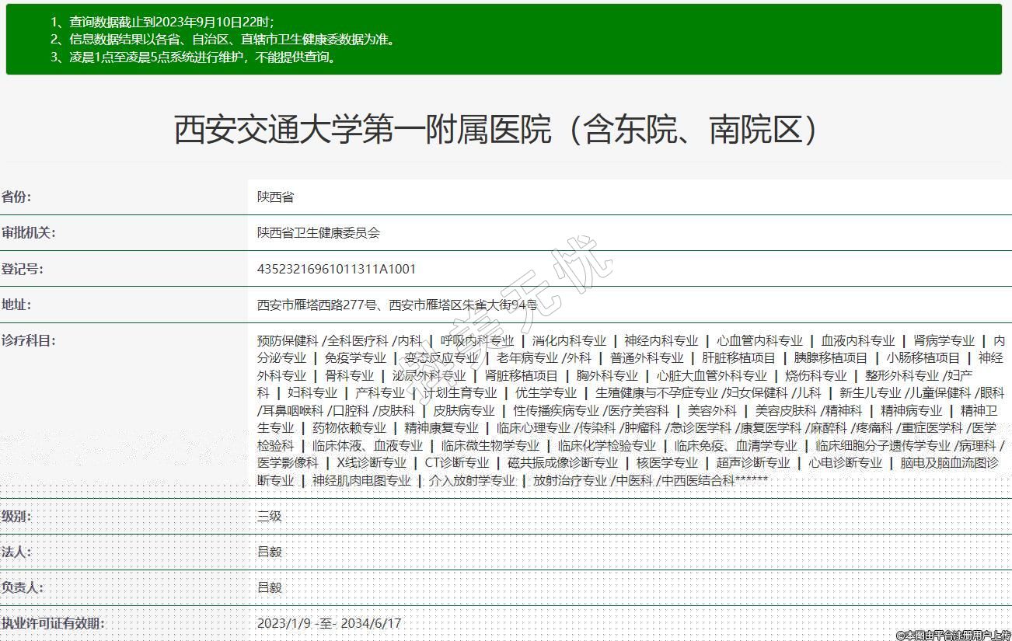This screenshot has width=1012, height=641.
Task: Click the hospital title 西安交通大学第一附属医院
Action: [x=497, y=130]
